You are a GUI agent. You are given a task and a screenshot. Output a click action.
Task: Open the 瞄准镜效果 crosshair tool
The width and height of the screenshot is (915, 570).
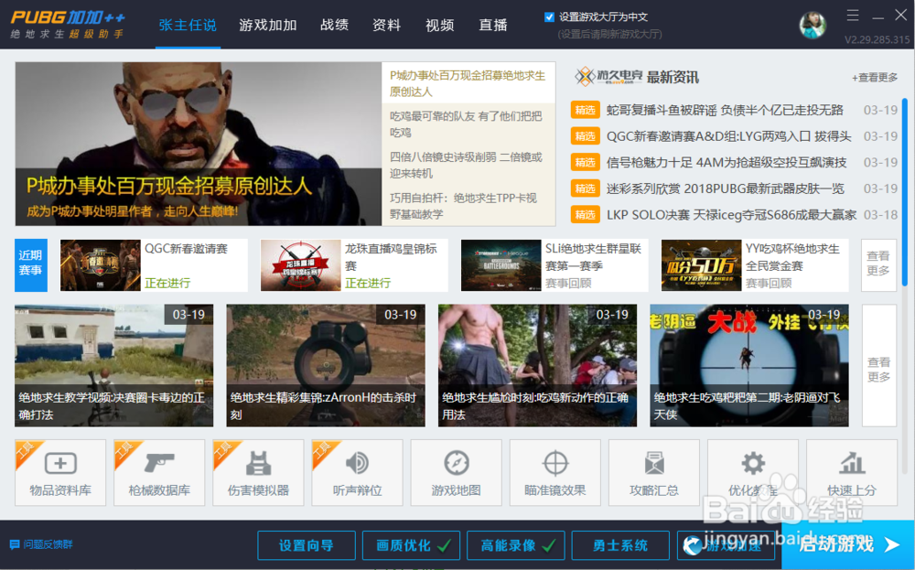point(555,473)
